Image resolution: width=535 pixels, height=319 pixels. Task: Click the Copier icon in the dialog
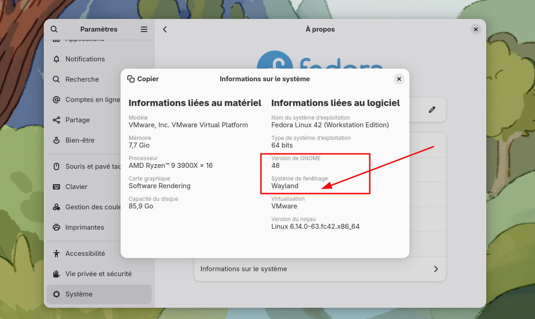click(130, 79)
